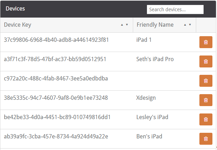Sort Friendly Name descending arrow
The image size is (217, 150).
190,25
